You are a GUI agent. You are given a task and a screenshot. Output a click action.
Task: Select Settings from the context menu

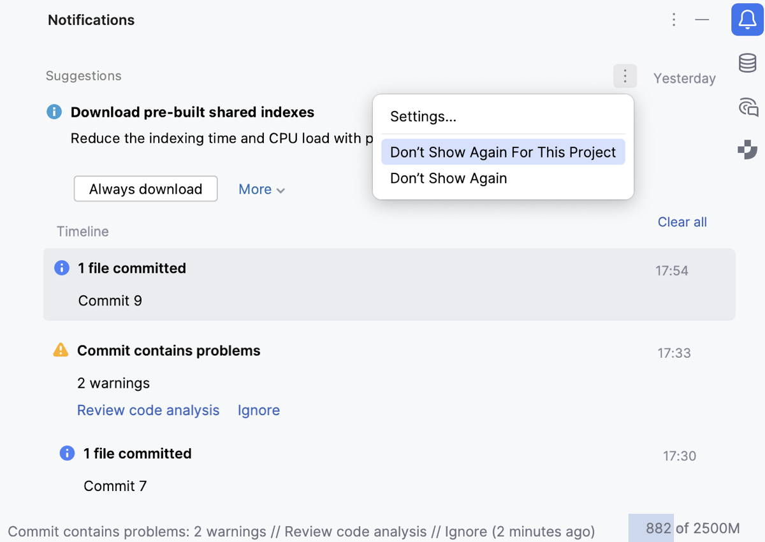423,117
